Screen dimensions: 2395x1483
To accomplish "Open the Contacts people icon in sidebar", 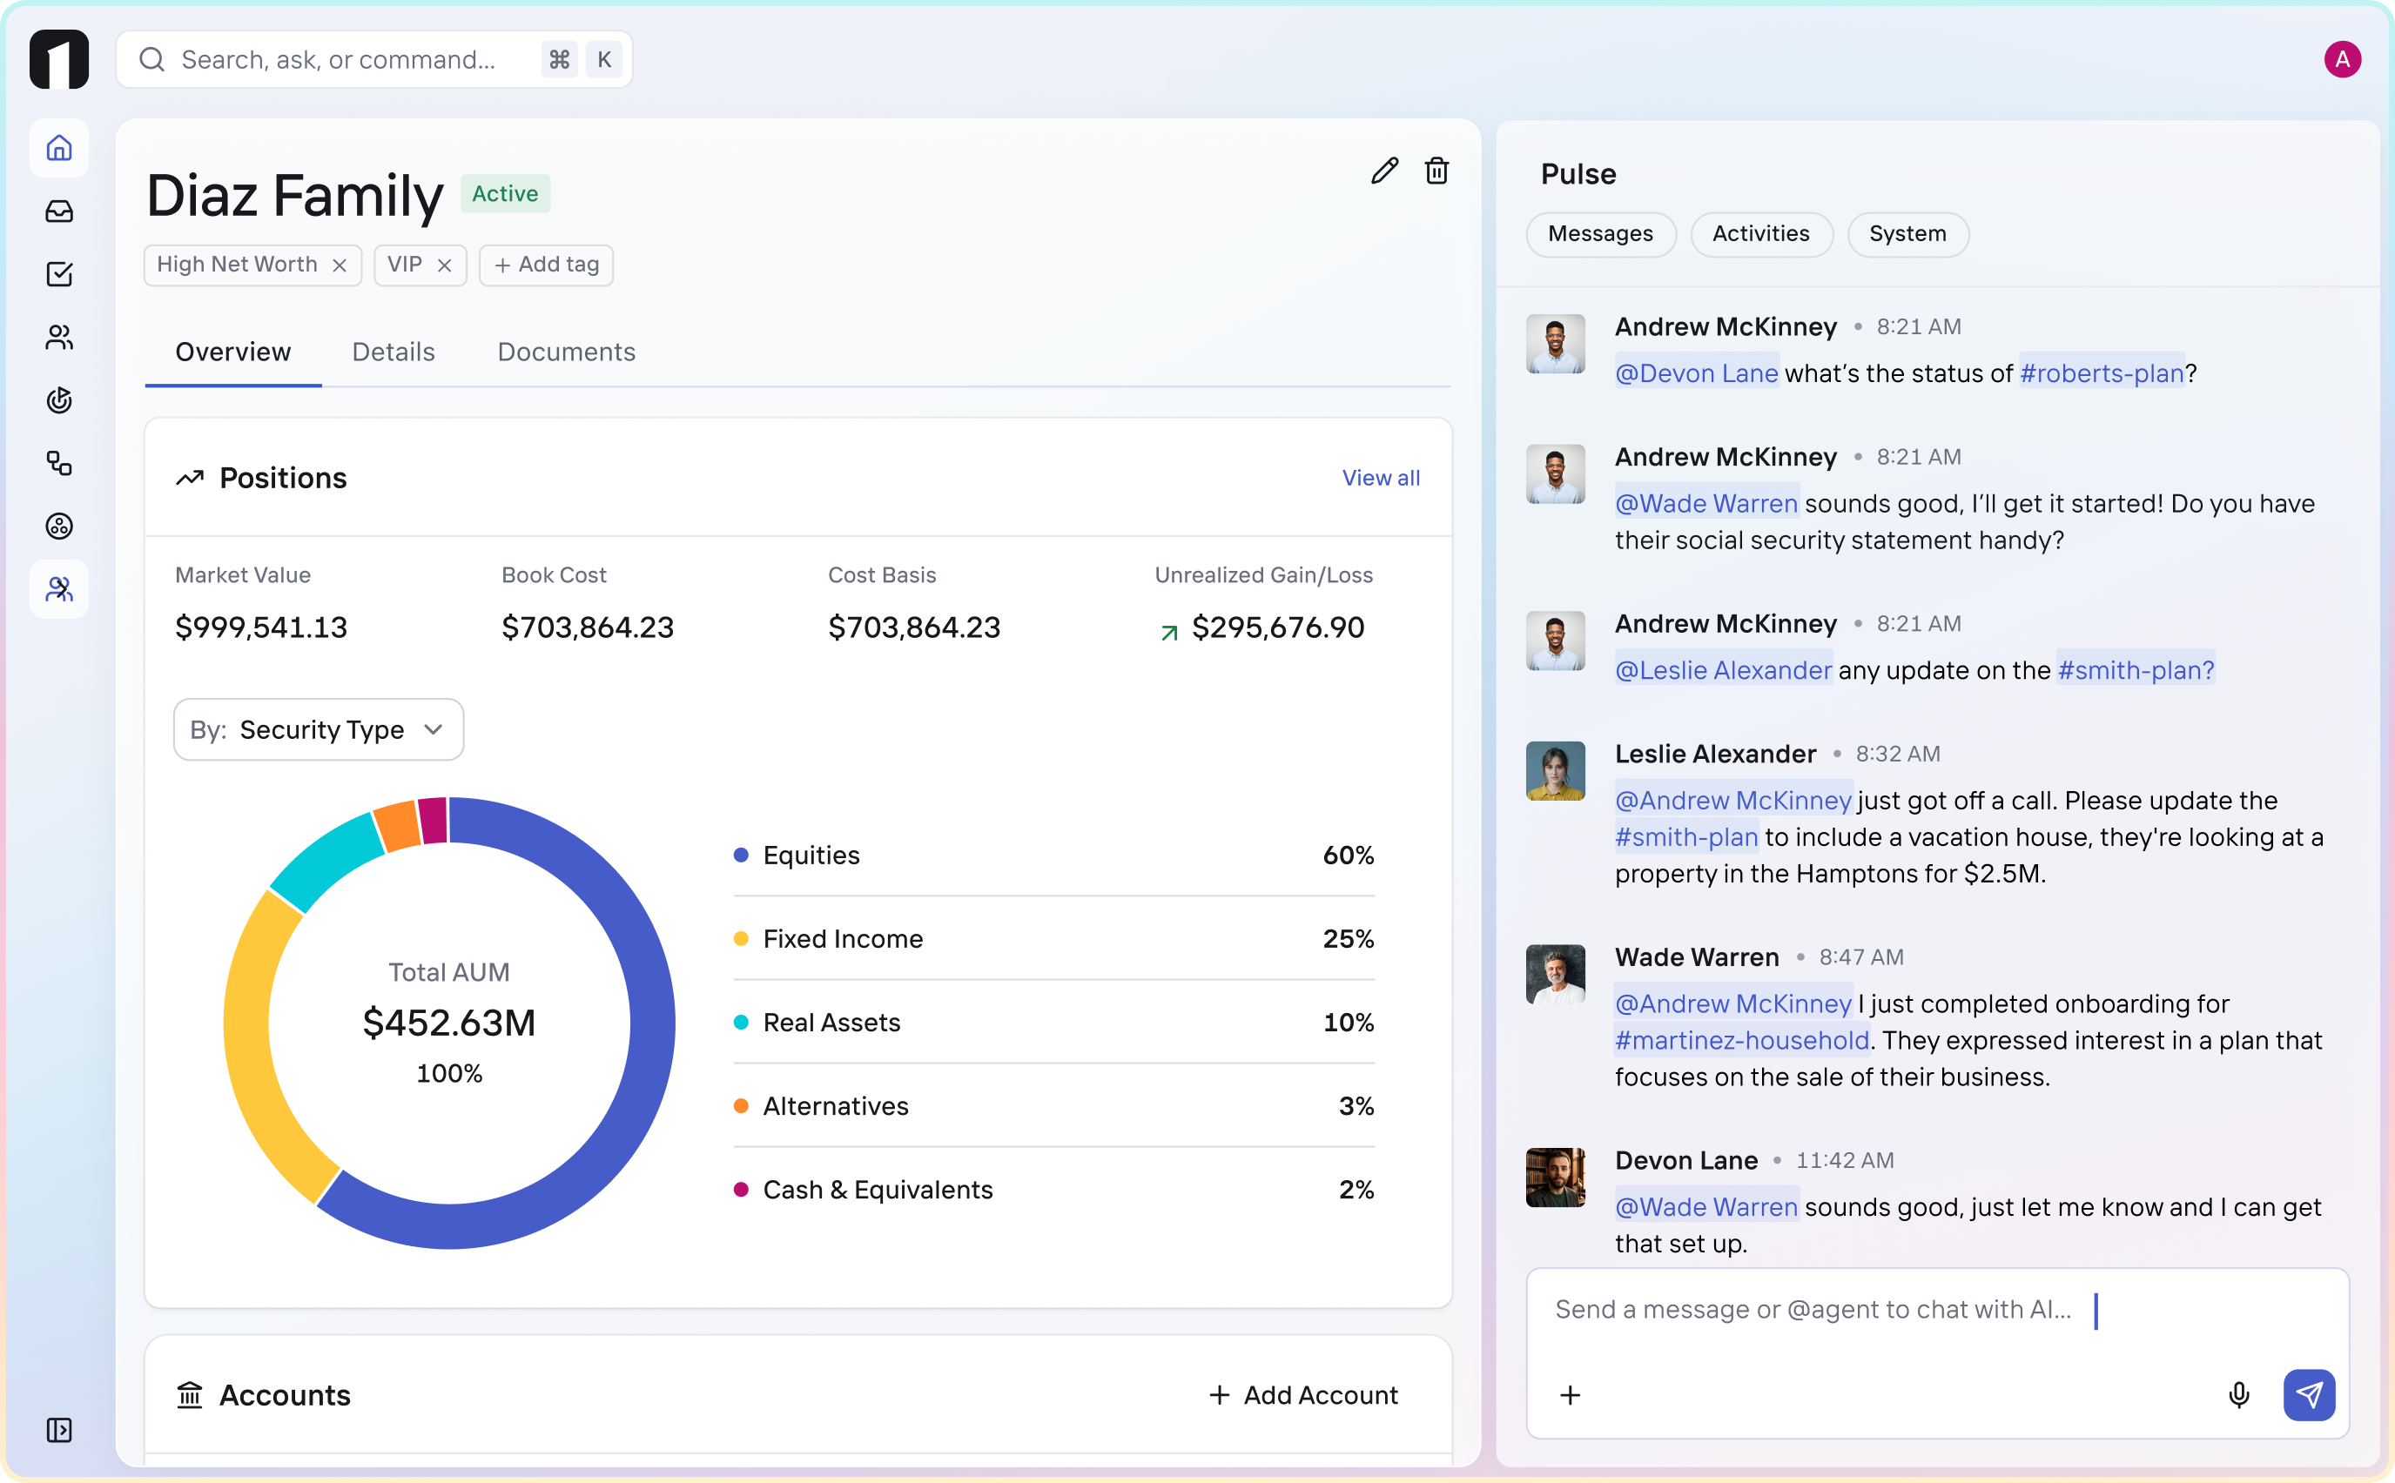I will [59, 337].
